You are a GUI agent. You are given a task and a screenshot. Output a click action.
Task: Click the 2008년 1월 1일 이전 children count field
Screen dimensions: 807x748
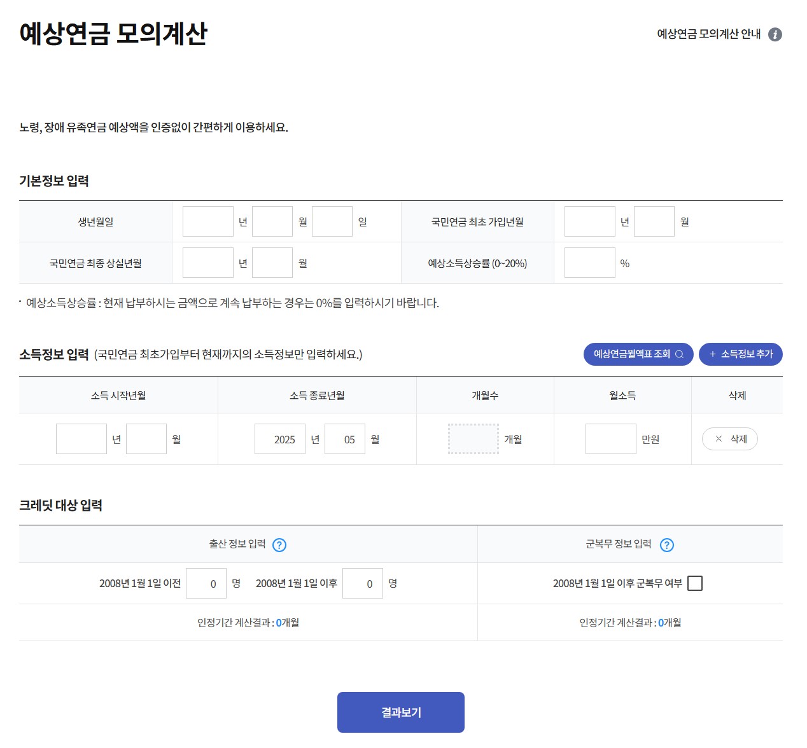pyautogui.click(x=206, y=583)
